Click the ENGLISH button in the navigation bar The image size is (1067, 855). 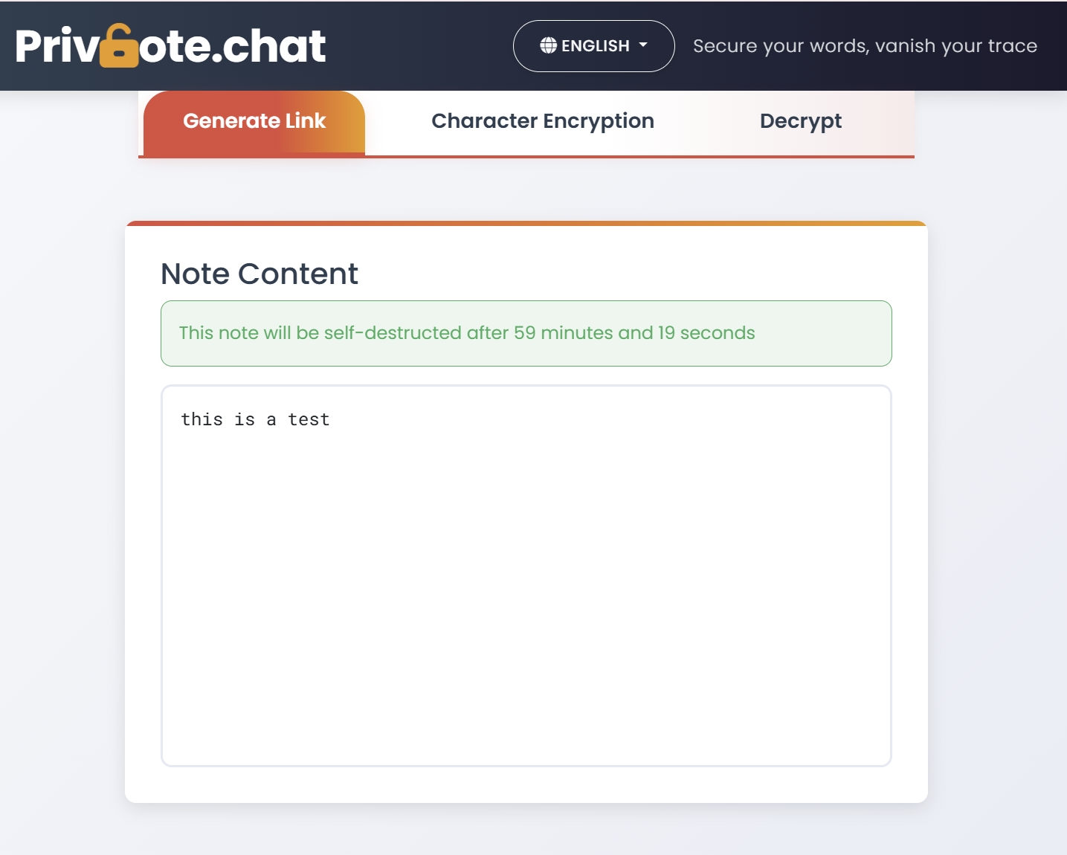[593, 45]
